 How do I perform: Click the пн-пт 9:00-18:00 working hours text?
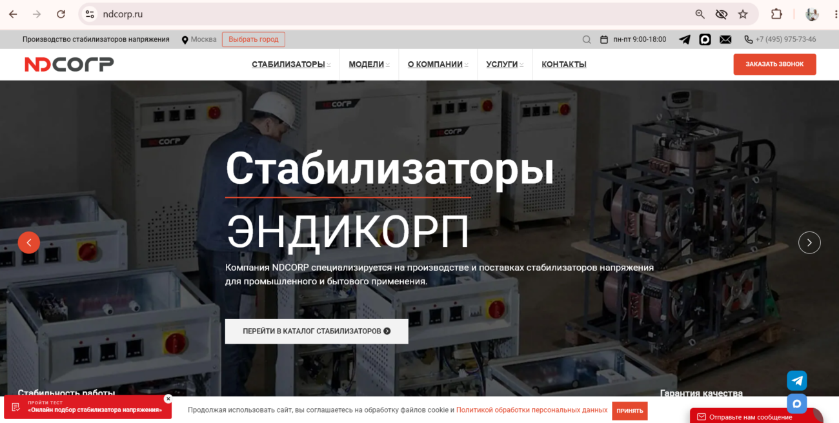click(x=640, y=39)
